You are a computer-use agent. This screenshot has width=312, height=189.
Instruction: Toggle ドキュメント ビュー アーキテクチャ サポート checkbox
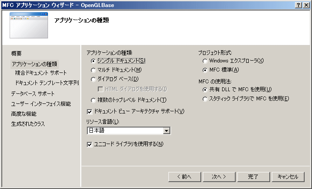(89, 112)
